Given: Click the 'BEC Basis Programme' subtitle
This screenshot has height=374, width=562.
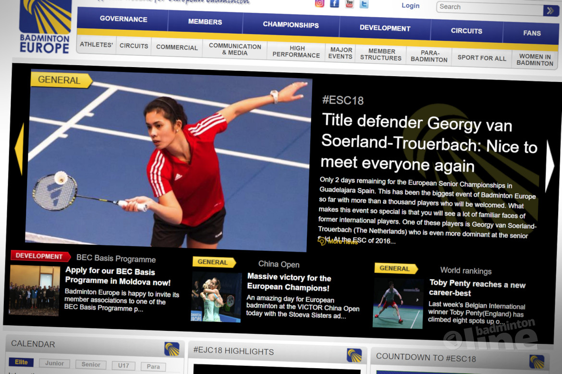Looking at the screenshot, I should pos(116,259).
